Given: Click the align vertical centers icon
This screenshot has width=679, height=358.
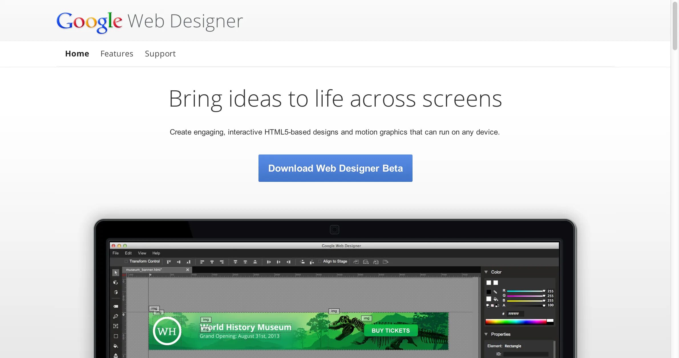Looking at the screenshot, I should click(179, 262).
